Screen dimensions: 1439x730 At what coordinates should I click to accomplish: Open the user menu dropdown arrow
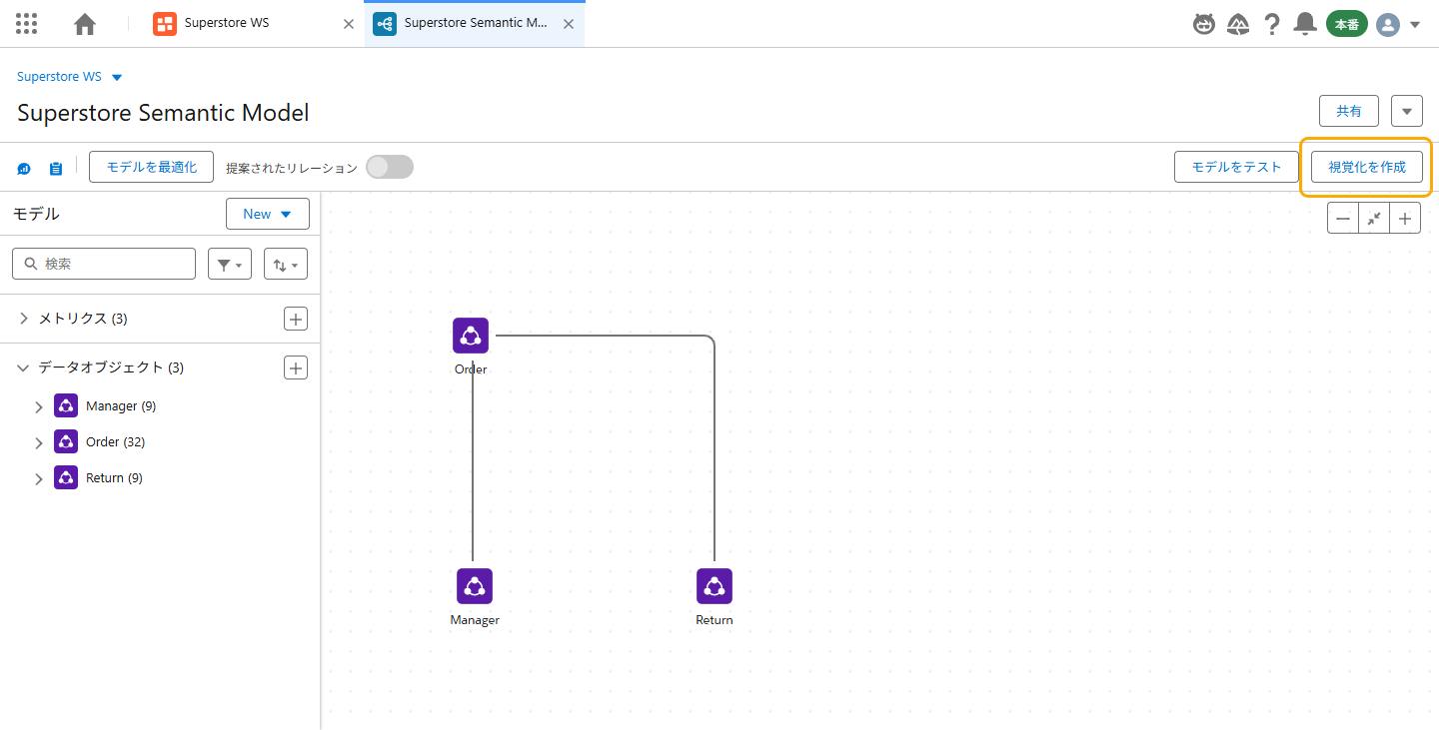tap(1415, 25)
